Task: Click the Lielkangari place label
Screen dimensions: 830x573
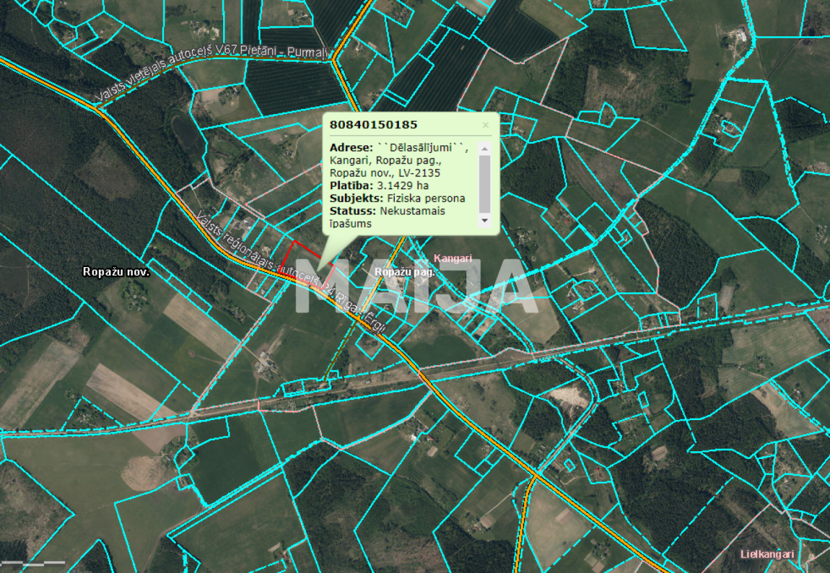Action: pyautogui.click(x=767, y=554)
